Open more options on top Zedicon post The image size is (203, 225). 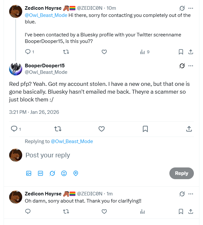click(x=191, y=8)
